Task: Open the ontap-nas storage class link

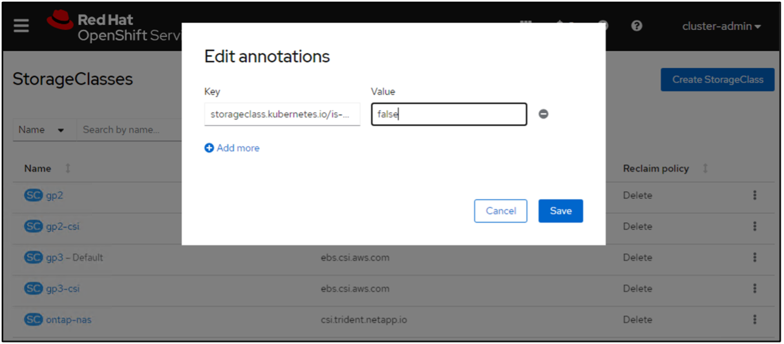Action: click(68, 320)
